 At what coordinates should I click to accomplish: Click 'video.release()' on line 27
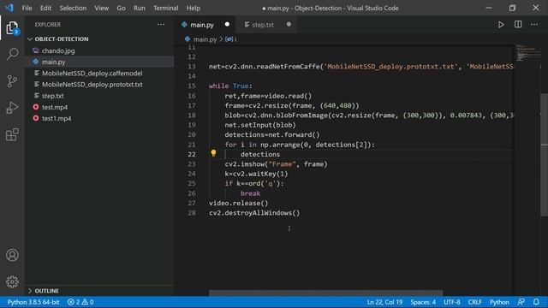[x=238, y=203]
